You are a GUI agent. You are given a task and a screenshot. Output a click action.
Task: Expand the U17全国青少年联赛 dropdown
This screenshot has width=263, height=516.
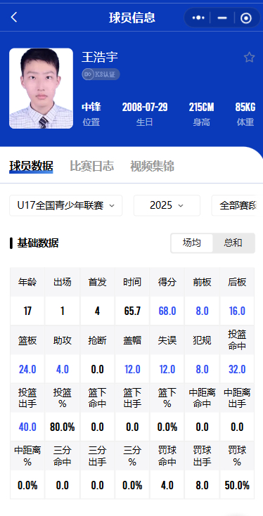66,206
